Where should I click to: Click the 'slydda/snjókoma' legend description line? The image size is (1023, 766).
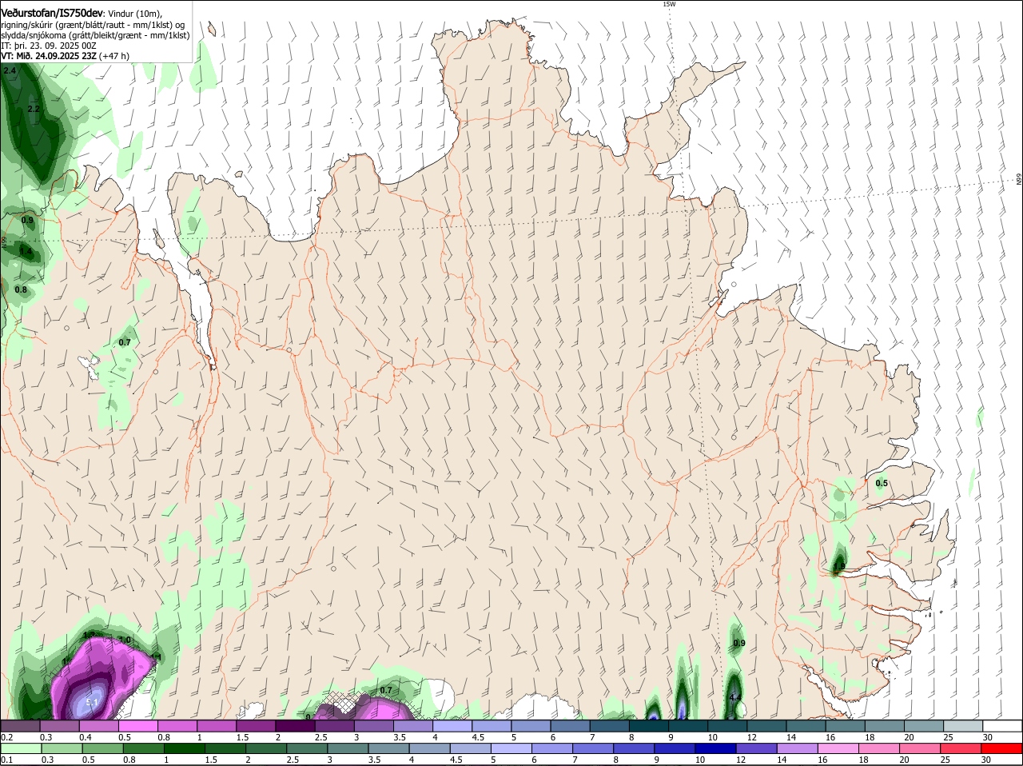94,35
